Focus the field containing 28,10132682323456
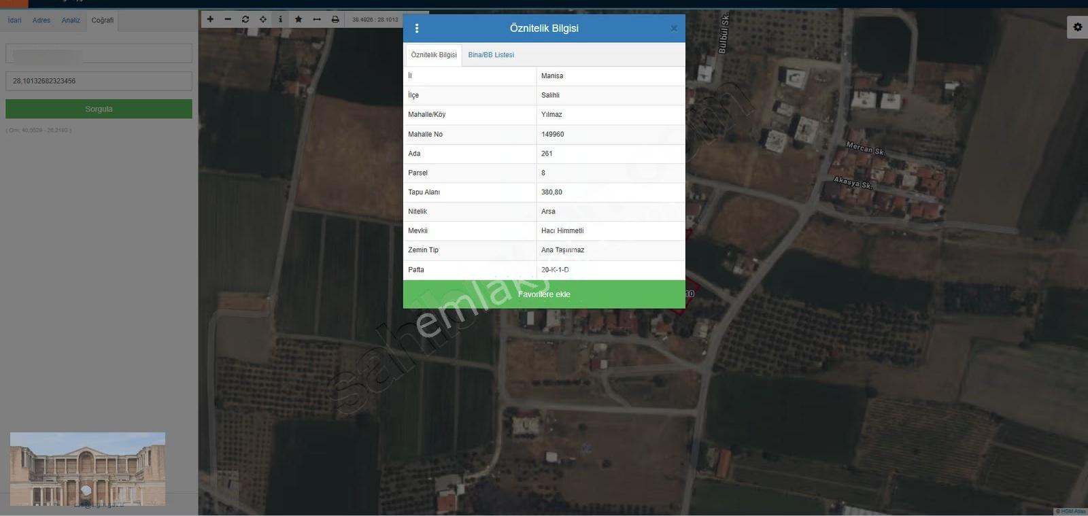This screenshot has height=516, width=1088. coord(99,81)
